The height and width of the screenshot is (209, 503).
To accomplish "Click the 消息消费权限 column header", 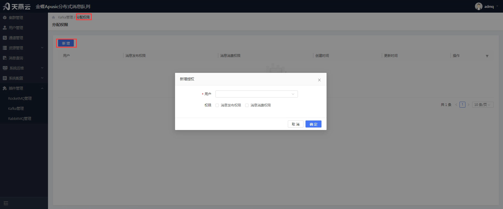I will [x=230, y=56].
